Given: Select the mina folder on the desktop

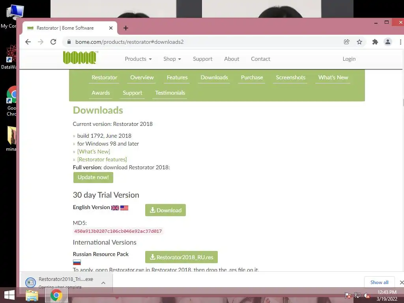Looking at the screenshot, I should coord(11,139).
